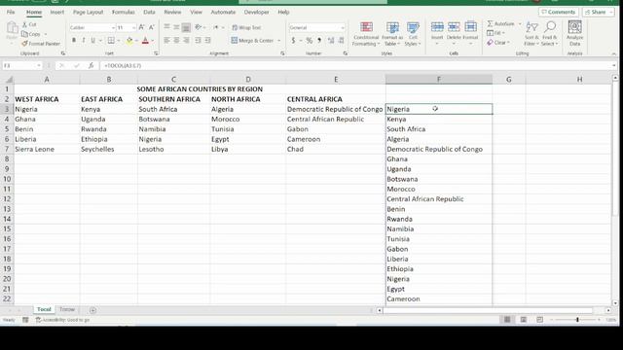Viewport: 623px width, 350px height.
Task: Apply percent style format
Action: pyautogui.click(x=310, y=41)
